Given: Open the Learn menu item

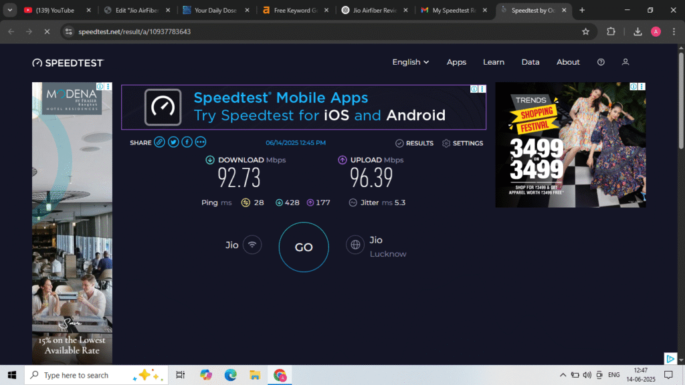Looking at the screenshot, I should point(494,62).
